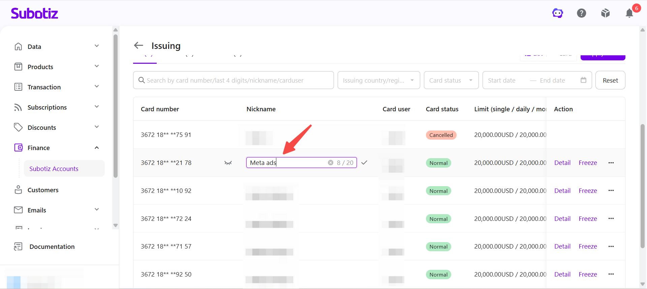Image resolution: width=647 pixels, height=289 pixels.
Task: Click the Transaction list icon in sidebar
Action: (18, 87)
